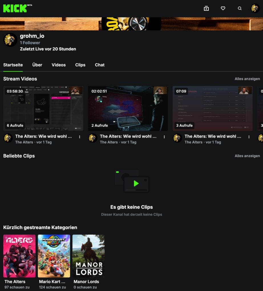Click The Alters category under the 2 Aufrufe video
This screenshot has width=263, height=291.
point(109,142)
